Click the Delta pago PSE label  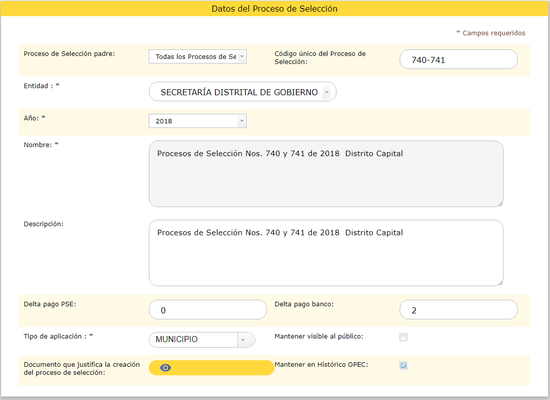(49, 304)
